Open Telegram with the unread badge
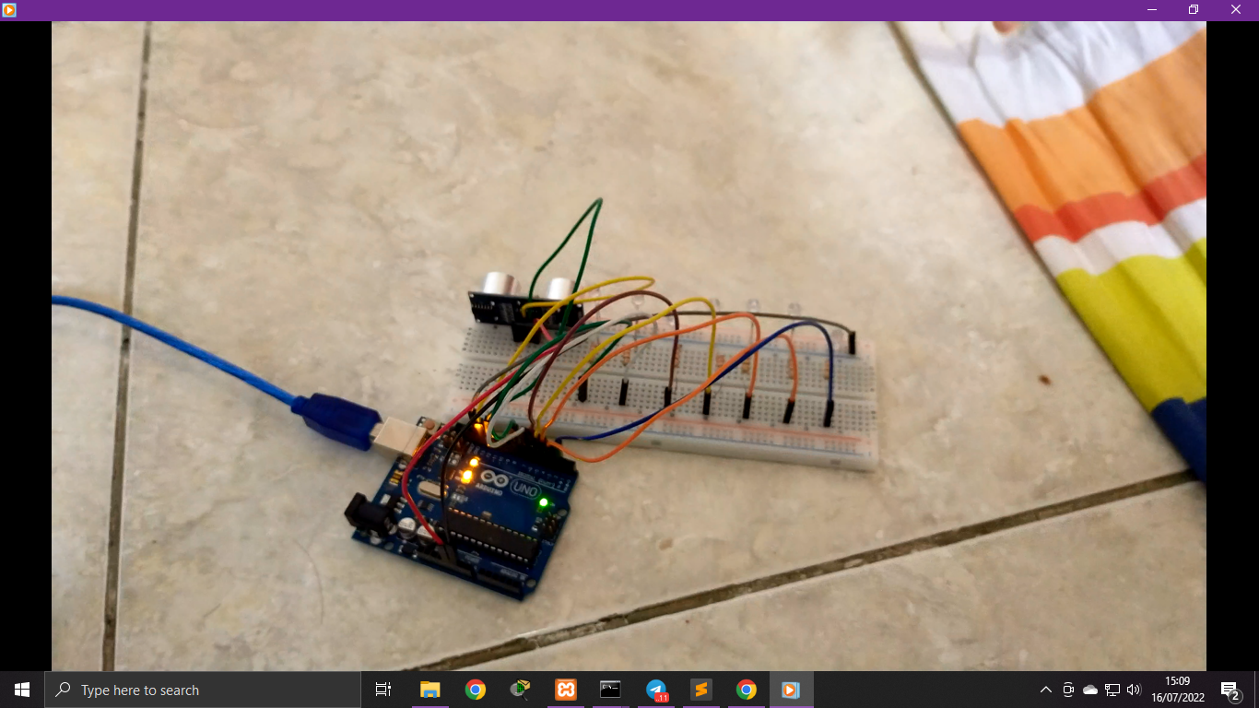 coord(656,690)
